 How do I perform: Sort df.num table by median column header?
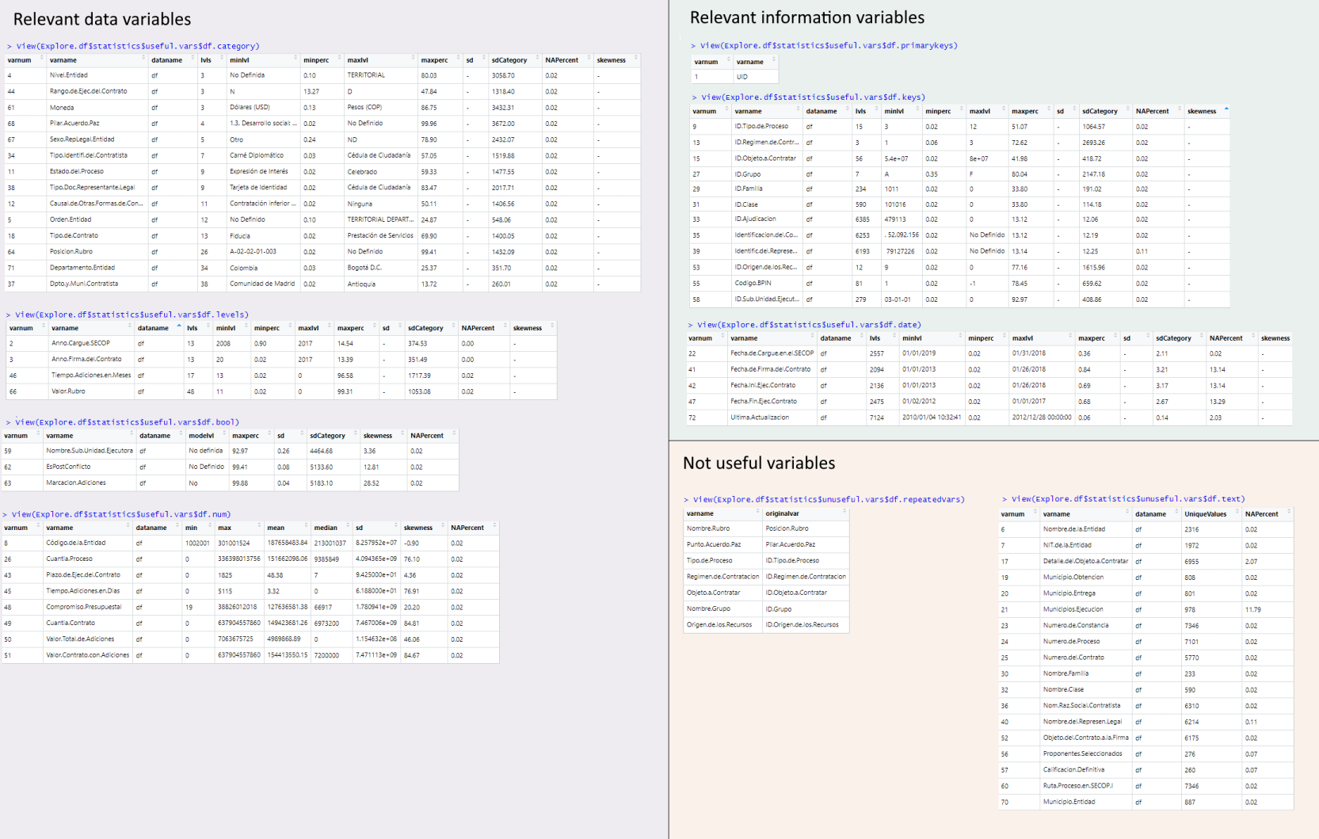[x=326, y=528]
